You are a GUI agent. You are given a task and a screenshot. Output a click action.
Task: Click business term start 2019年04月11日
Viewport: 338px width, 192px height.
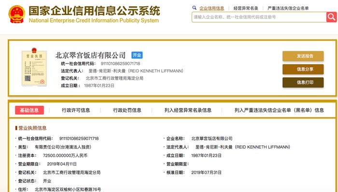[x=62, y=164]
